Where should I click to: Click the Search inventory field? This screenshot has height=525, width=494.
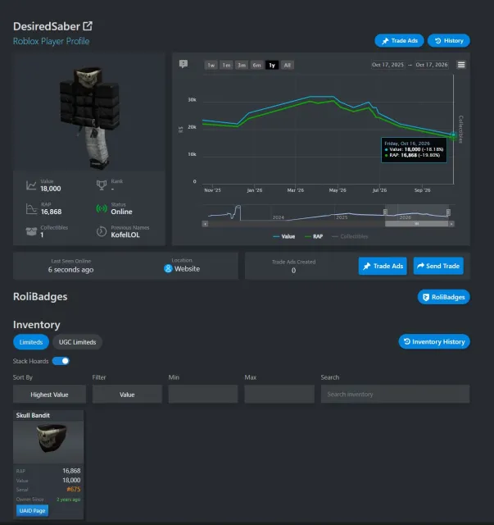395,394
